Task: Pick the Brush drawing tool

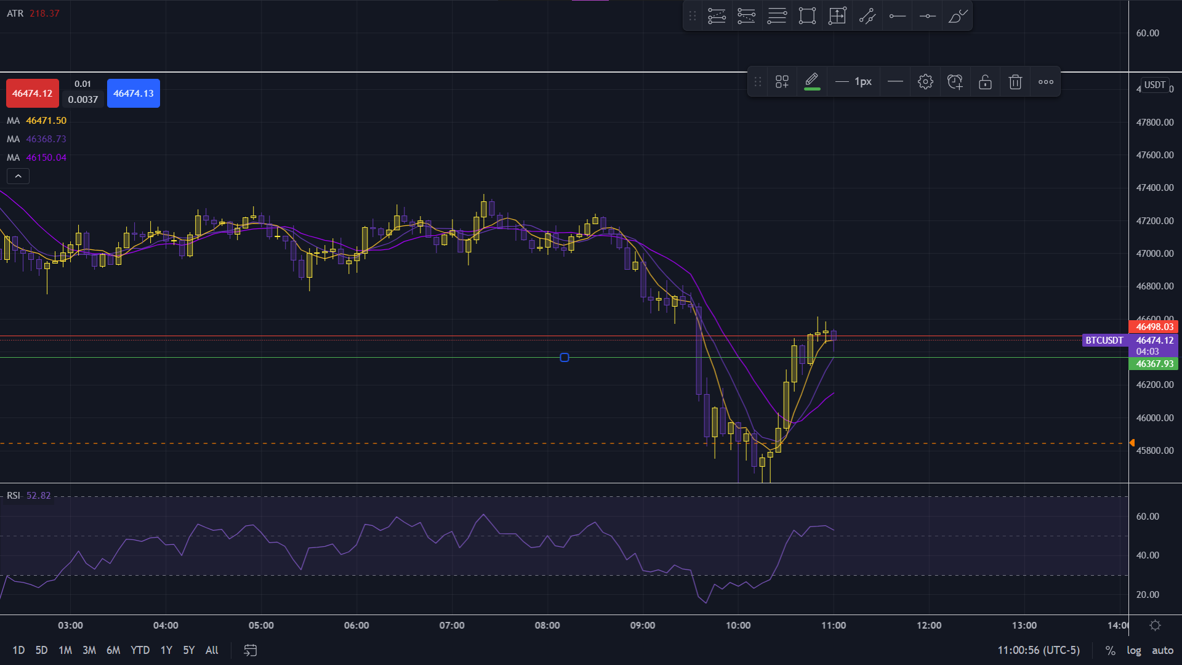Action: pos(958,16)
